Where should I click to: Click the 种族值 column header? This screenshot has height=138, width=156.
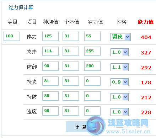click(x=50, y=22)
